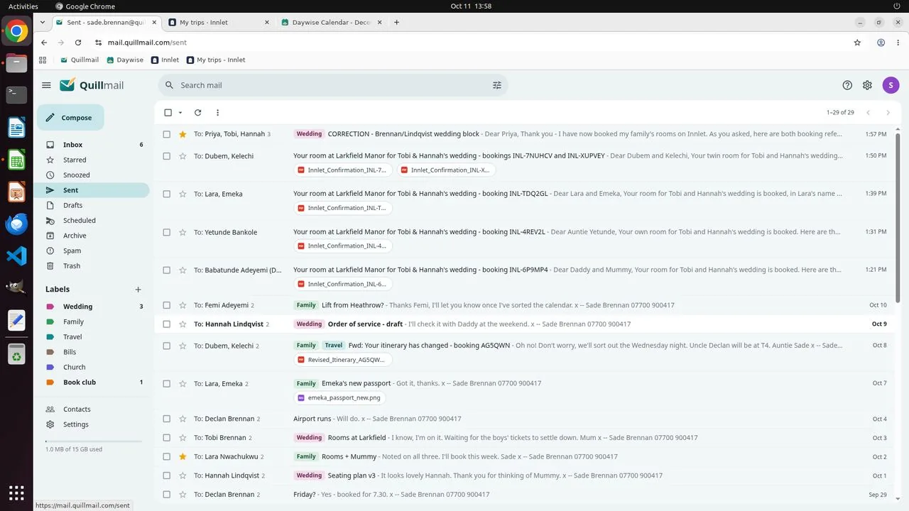Open the main menu hamburger icon

46,85
